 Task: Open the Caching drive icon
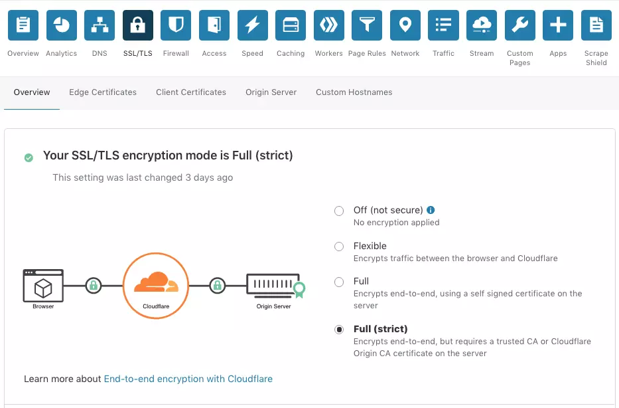[x=291, y=25]
